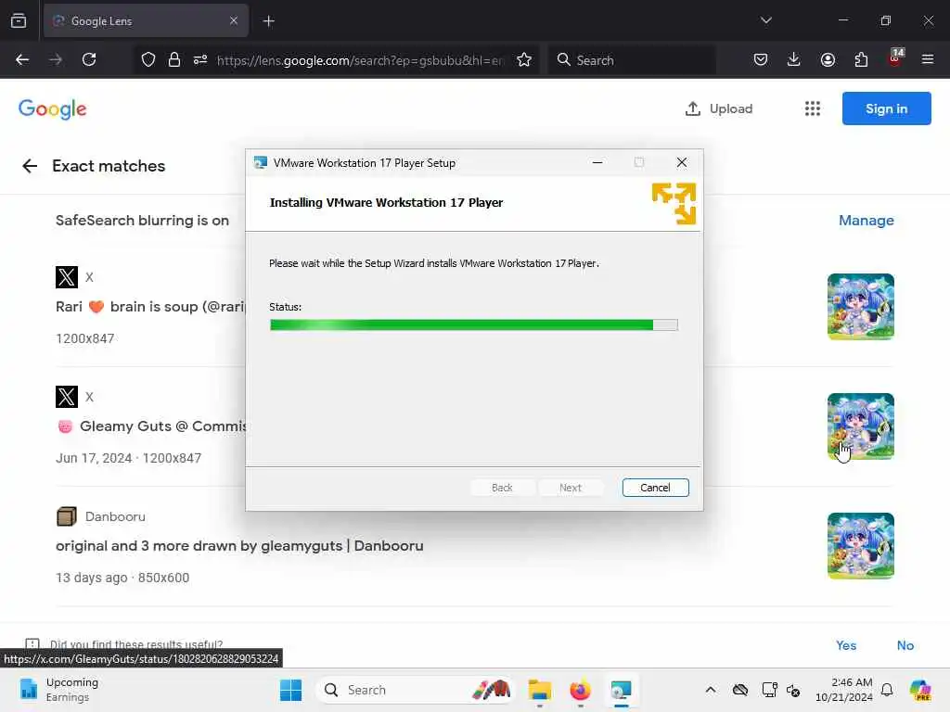Click the extension icon with 14 badge
Screen dimensions: 950x712
895,58
